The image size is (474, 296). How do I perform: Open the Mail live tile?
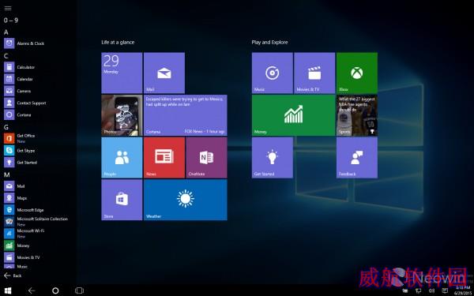point(164,73)
